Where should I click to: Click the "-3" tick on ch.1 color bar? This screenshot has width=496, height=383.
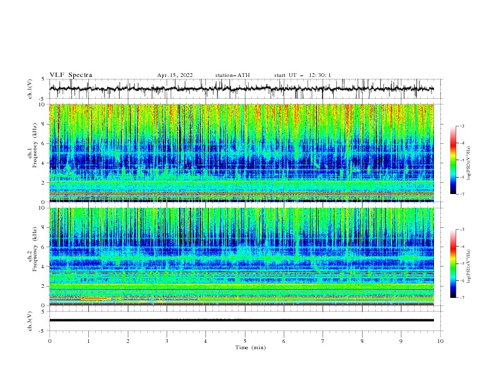[462, 126]
